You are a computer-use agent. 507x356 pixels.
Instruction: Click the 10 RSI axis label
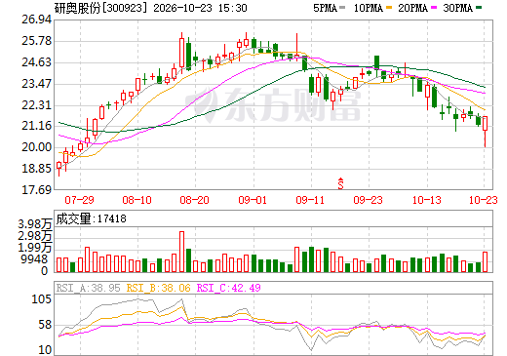[x=45, y=350]
